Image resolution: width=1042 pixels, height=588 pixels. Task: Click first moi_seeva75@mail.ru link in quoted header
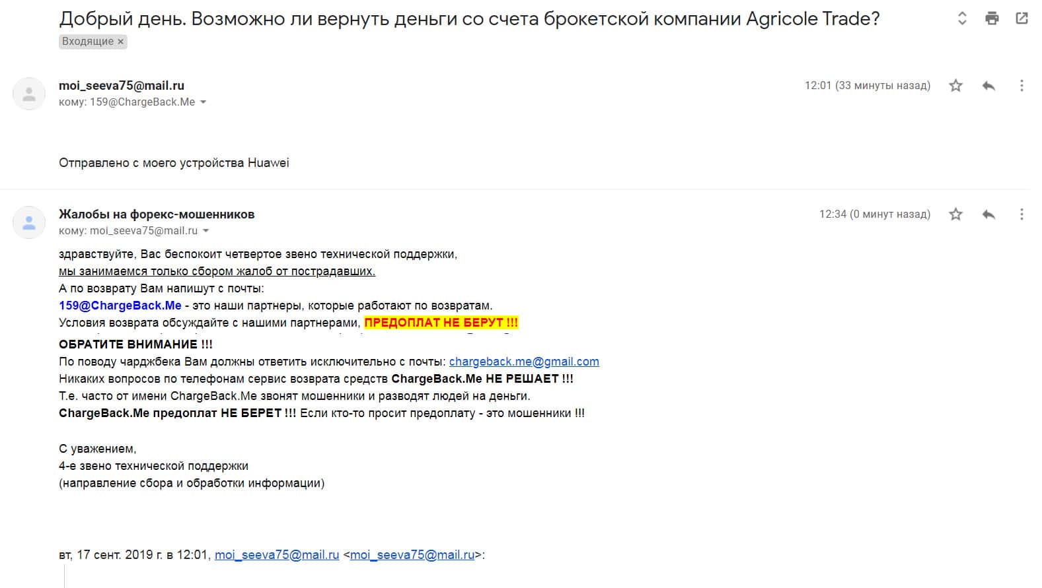tap(277, 555)
